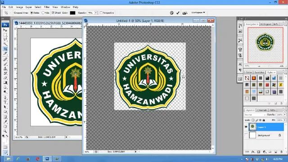
Task: Toggle Lock position
Action: click(260, 120)
